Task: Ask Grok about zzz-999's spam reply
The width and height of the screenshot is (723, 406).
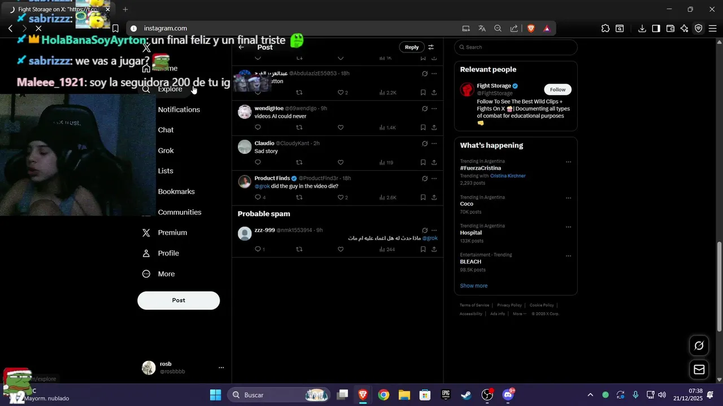Action: (x=425, y=230)
